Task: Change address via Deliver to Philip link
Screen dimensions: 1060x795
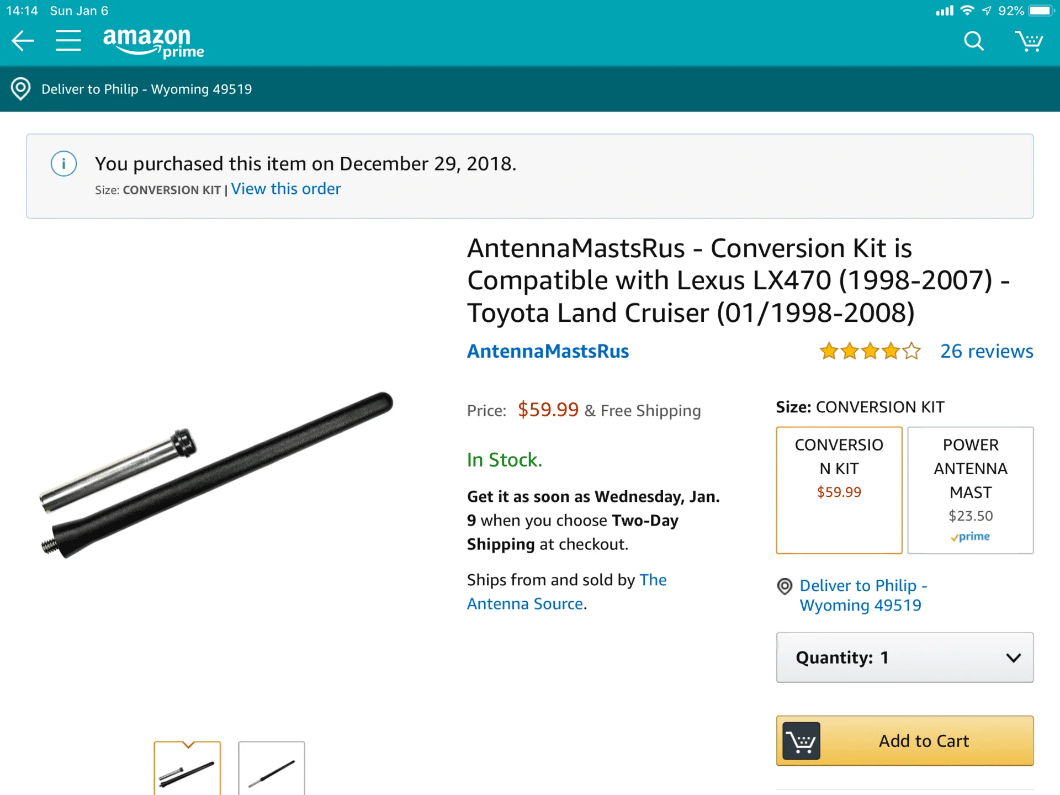Action: point(862,595)
